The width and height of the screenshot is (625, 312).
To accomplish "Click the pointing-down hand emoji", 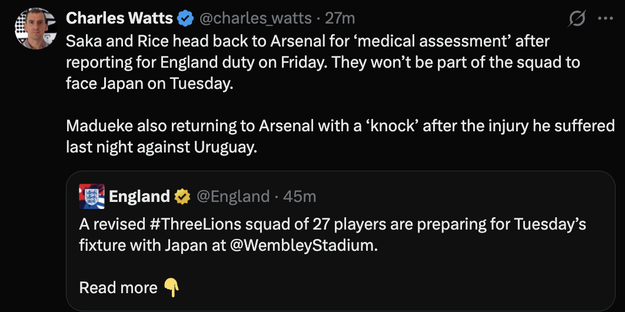I will [x=171, y=287].
